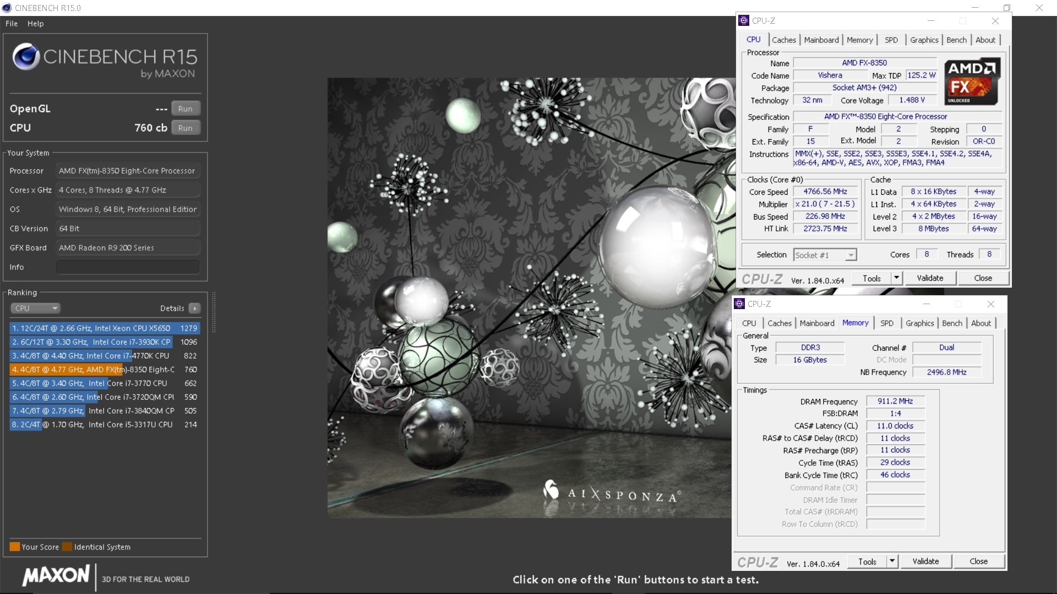Open the Details arrow button in Ranking

coord(194,309)
